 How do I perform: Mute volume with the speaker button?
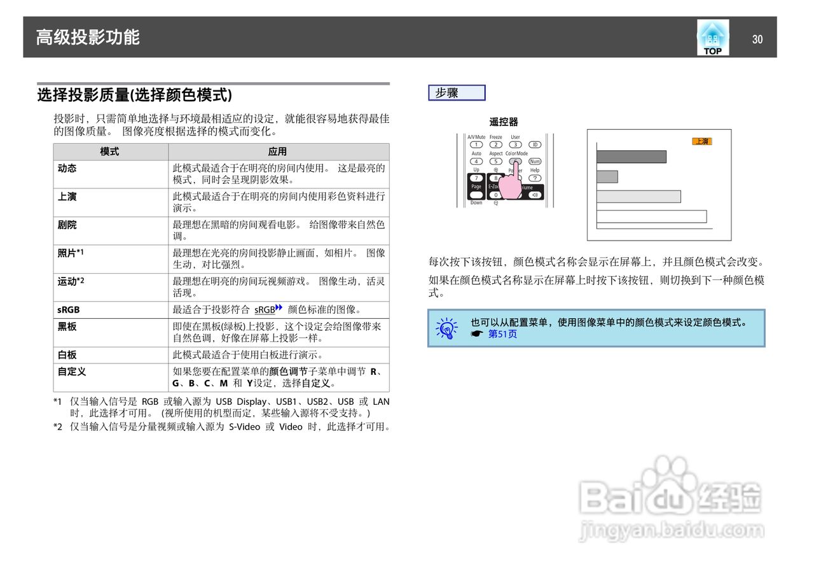click(535, 194)
